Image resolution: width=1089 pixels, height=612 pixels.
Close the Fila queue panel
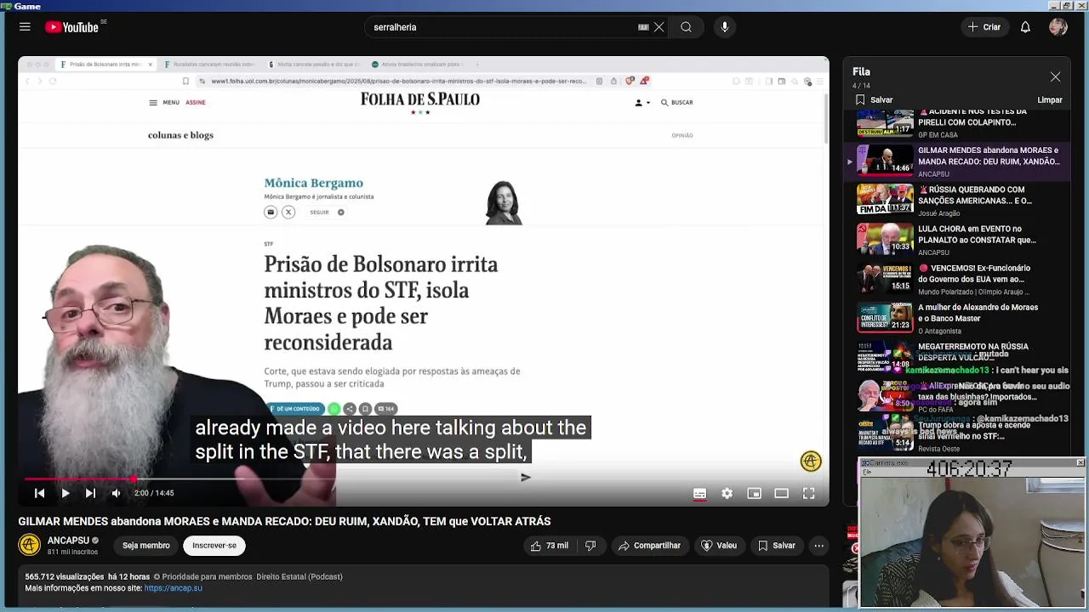click(x=1055, y=77)
